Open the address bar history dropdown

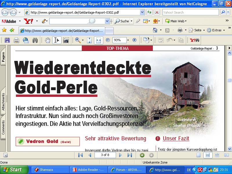(142, 12)
